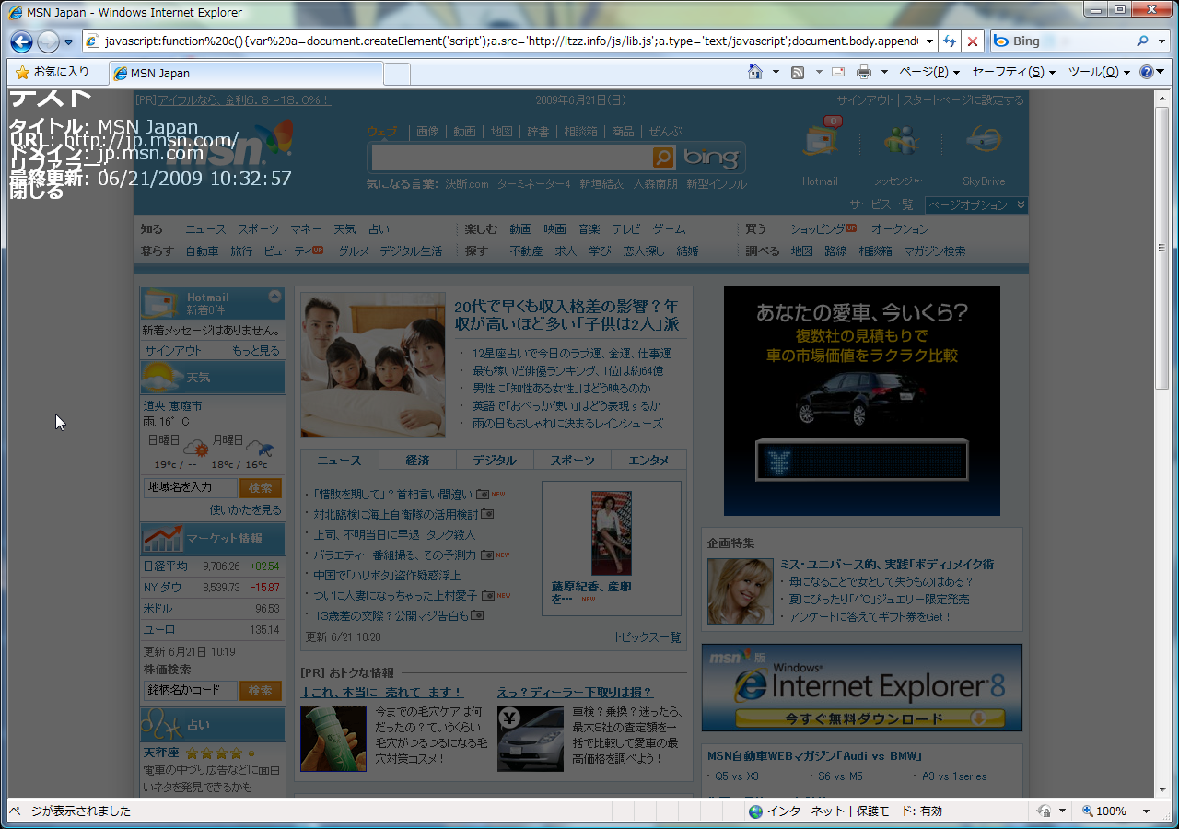The height and width of the screenshot is (829, 1179).
Task: Click the 占い zodiac icon in sidebar
Action: 162,725
